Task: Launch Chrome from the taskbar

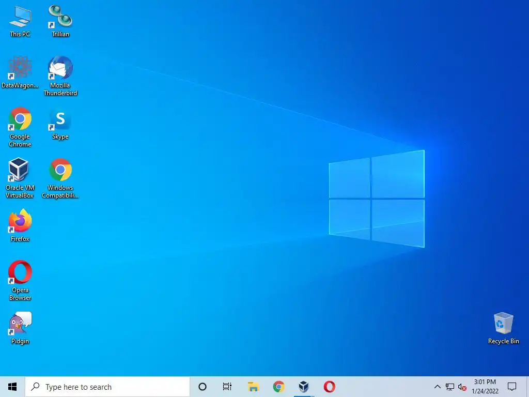Action: point(278,387)
